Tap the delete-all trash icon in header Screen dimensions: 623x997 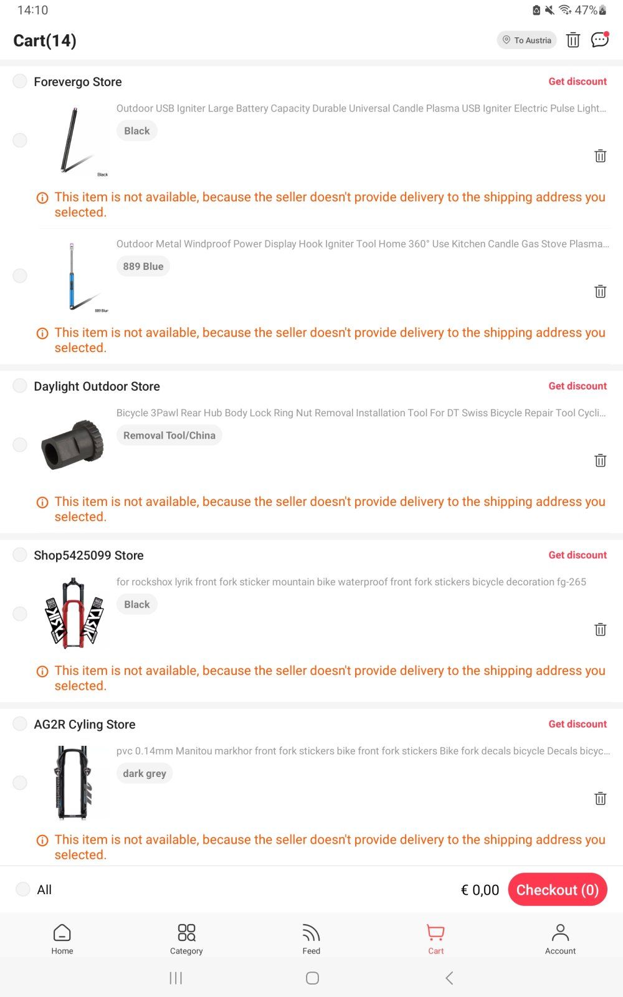[573, 41]
